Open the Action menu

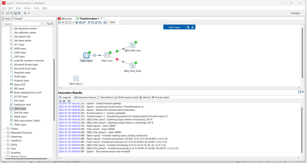[x=27, y=8]
